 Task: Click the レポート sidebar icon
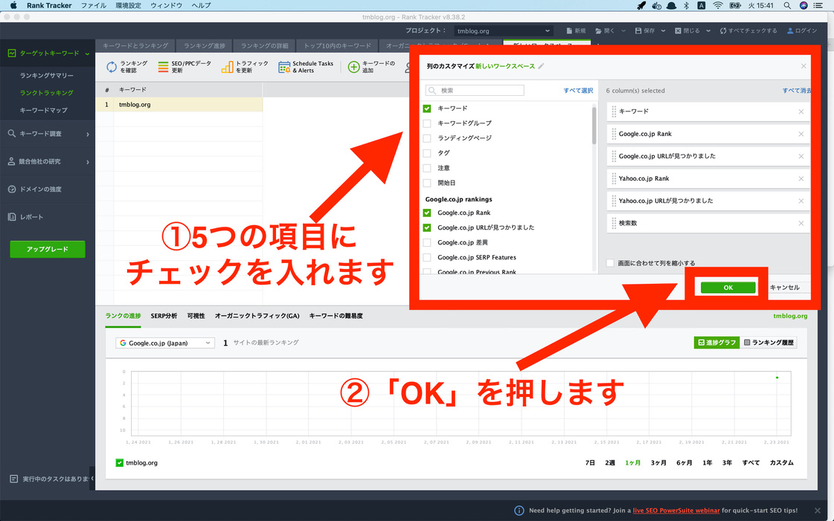12,217
